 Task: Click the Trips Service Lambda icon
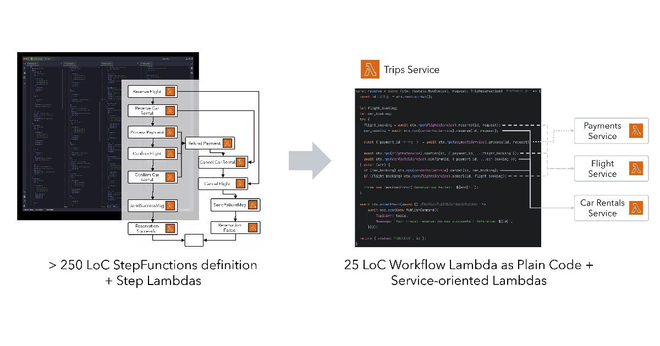(370, 70)
